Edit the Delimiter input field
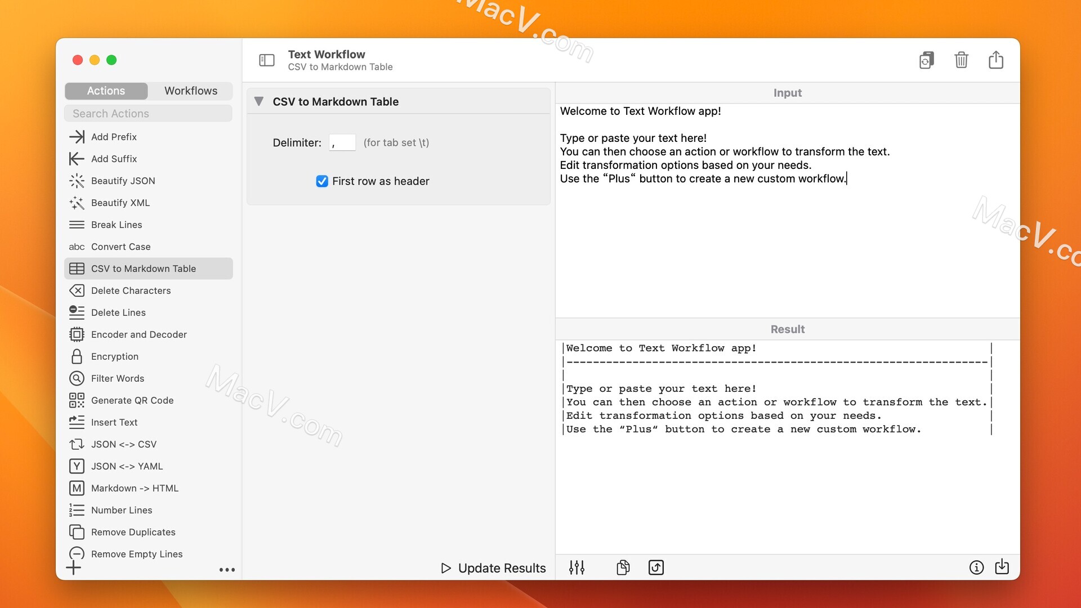1081x608 pixels. point(342,142)
